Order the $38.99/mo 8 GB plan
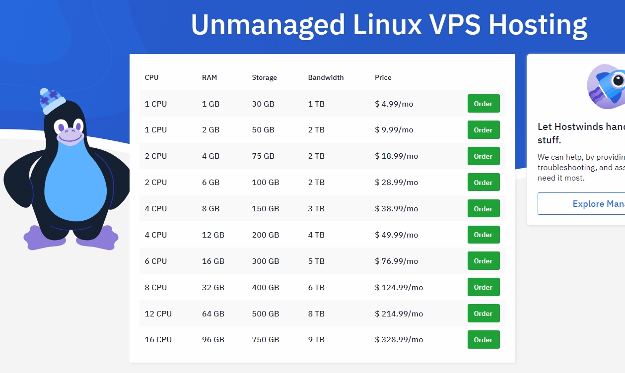 (483, 209)
